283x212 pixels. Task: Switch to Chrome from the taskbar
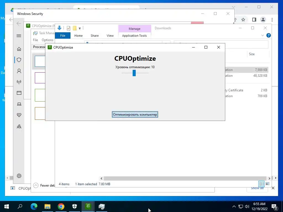(61, 206)
